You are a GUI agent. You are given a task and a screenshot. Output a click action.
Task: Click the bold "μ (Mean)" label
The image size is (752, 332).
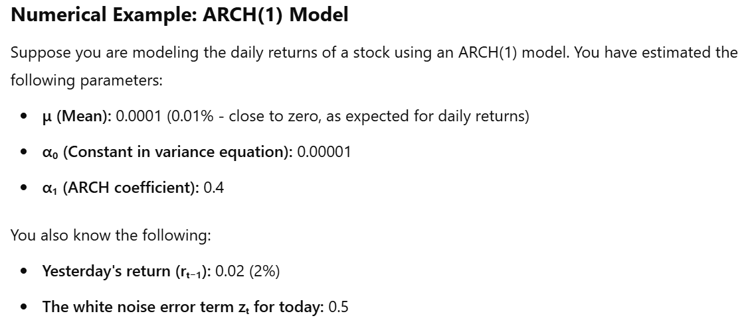tap(77, 116)
